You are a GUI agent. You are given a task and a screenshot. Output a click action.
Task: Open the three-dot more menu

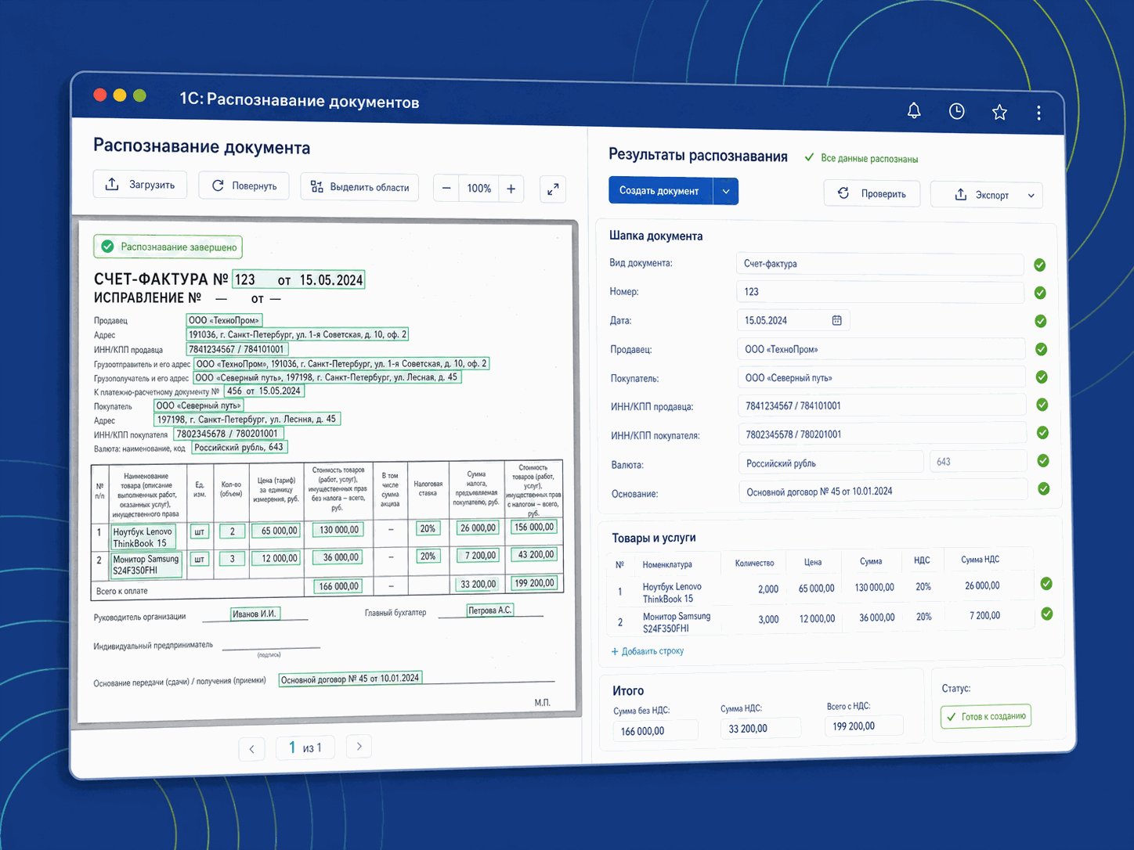[1038, 113]
